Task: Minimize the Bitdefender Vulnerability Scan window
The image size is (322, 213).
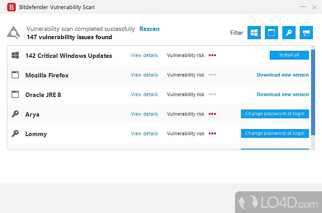Action: 303,7
